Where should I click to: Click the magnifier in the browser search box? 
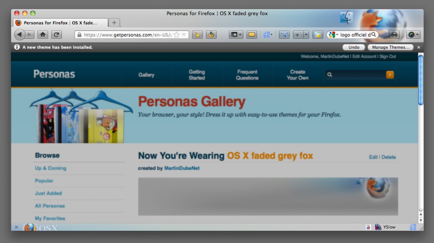tap(374, 35)
